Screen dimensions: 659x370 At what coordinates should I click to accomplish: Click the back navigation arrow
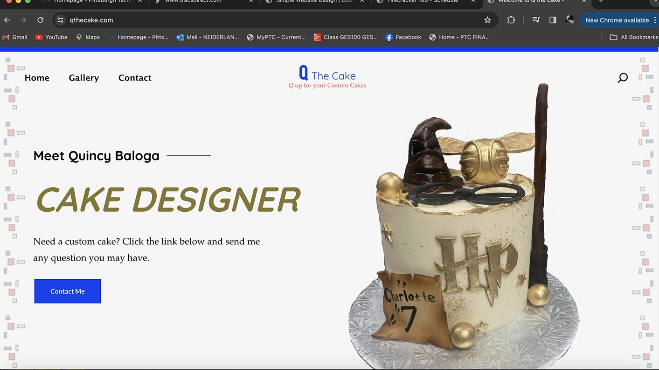pyautogui.click(x=7, y=20)
